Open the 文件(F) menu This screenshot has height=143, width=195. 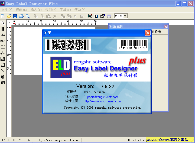[x=7, y=10]
